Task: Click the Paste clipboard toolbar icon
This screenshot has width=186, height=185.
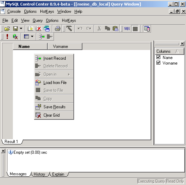Action: [x=115, y=29]
